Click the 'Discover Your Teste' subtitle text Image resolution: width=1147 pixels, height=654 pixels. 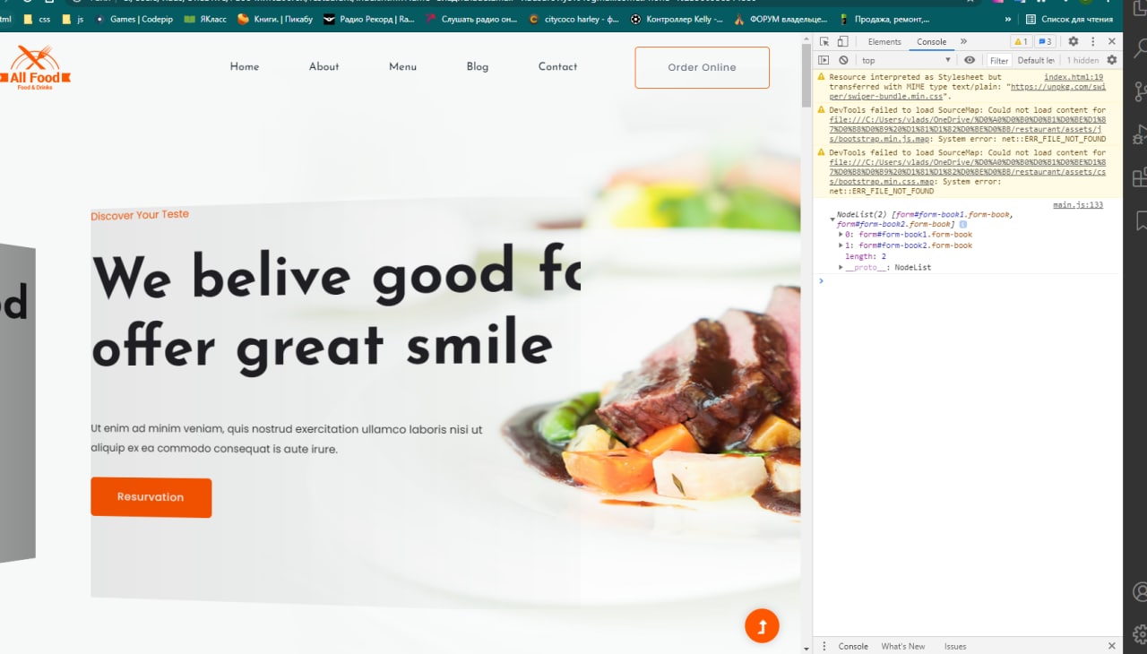click(140, 215)
